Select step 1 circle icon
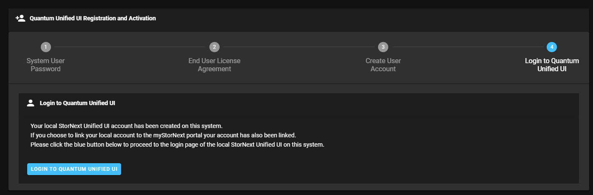Image resolution: width=593 pixels, height=195 pixels. coord(46,47)
